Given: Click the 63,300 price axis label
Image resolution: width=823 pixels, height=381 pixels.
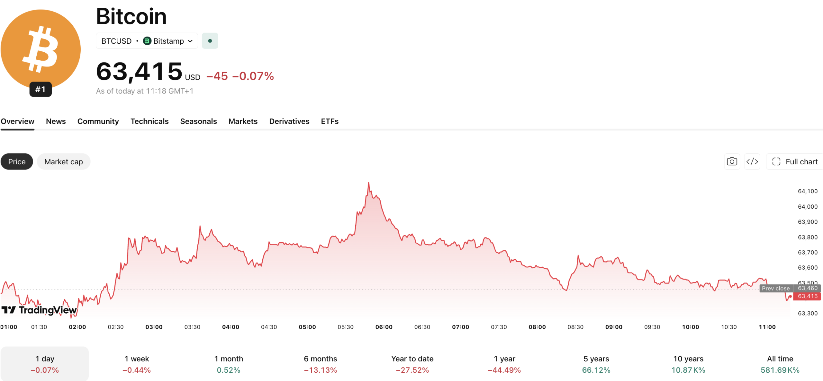Looking at the screenshot, I should click(x=808, y=313).
